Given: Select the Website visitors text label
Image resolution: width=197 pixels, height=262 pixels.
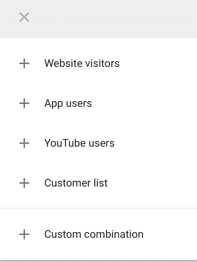Looking at the screenshot, I should pyautogui.click(x=82, y=63).
